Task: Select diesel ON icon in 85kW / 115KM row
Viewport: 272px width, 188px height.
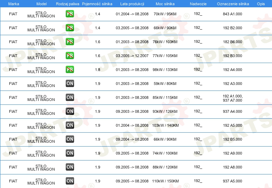Action: (x=70, y=97)
